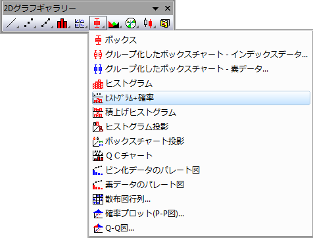Choose highlighted ヒストグラム+確率 entry

[x=201, y=98]
